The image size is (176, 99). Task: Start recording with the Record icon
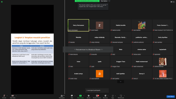89,96
